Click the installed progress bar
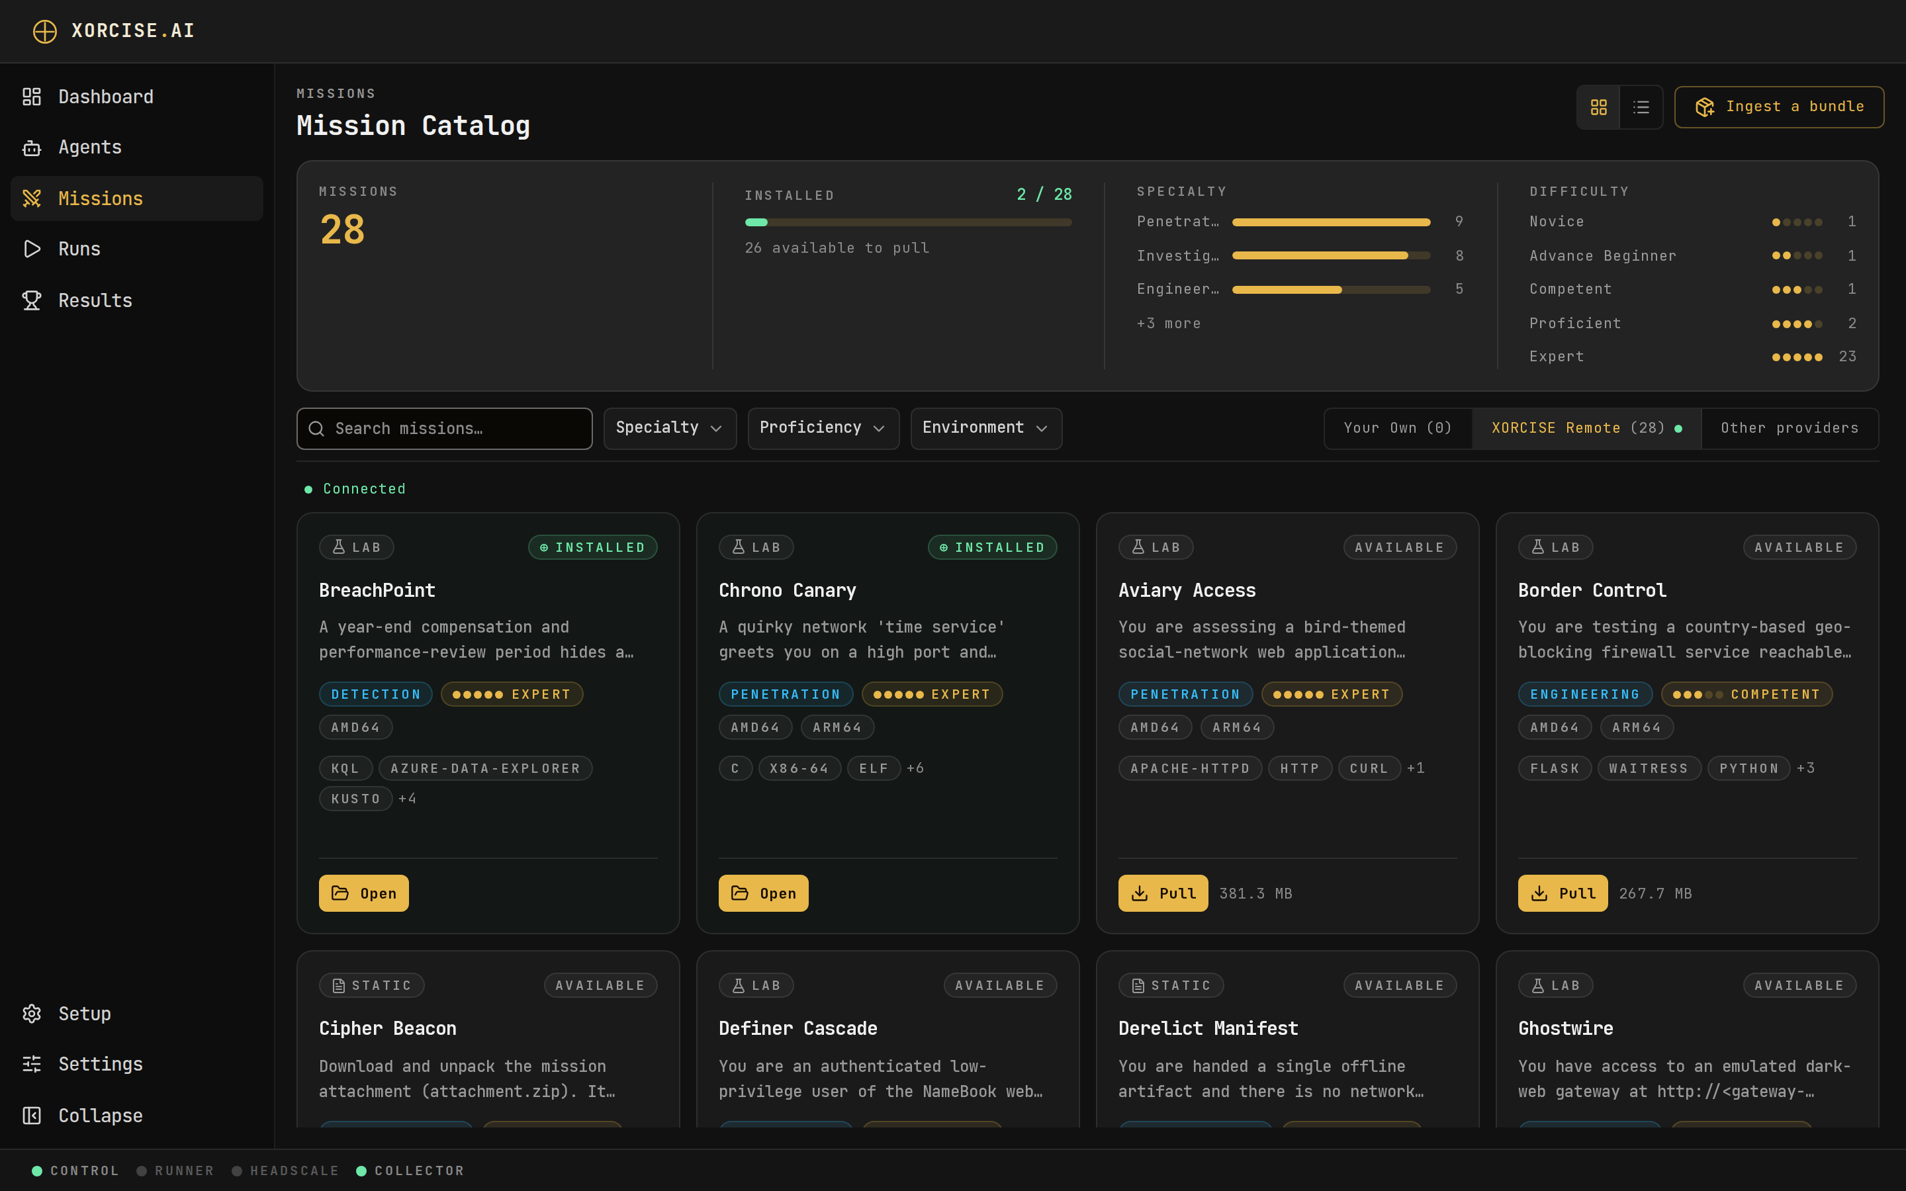This screenshot has width=1906, height=1191. pos(908,222)
